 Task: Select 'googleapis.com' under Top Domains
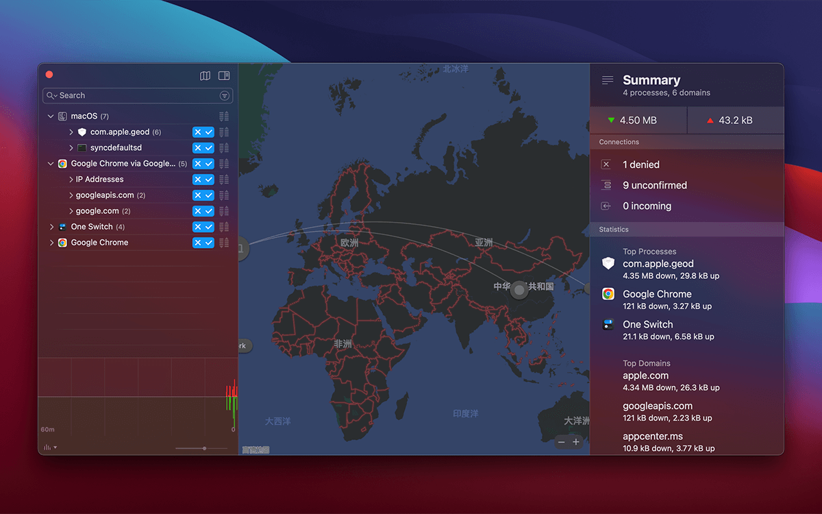pos(658,406)
